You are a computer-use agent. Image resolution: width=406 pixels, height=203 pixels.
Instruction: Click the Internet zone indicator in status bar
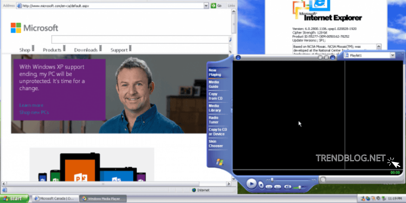click(201, 190)
